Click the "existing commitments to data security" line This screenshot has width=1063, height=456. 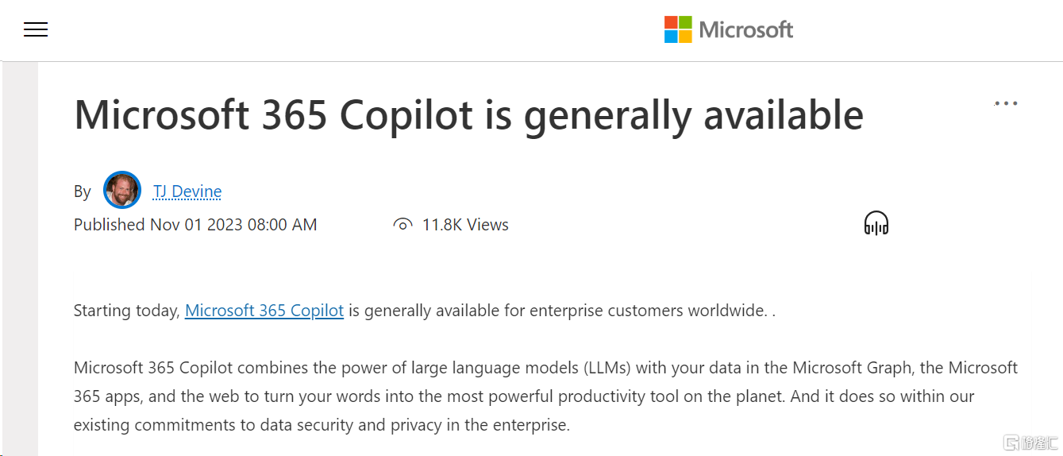pos(322,425)
